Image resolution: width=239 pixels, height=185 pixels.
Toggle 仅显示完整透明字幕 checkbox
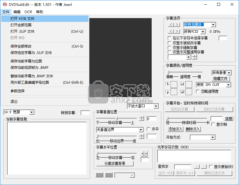[169, 52]
